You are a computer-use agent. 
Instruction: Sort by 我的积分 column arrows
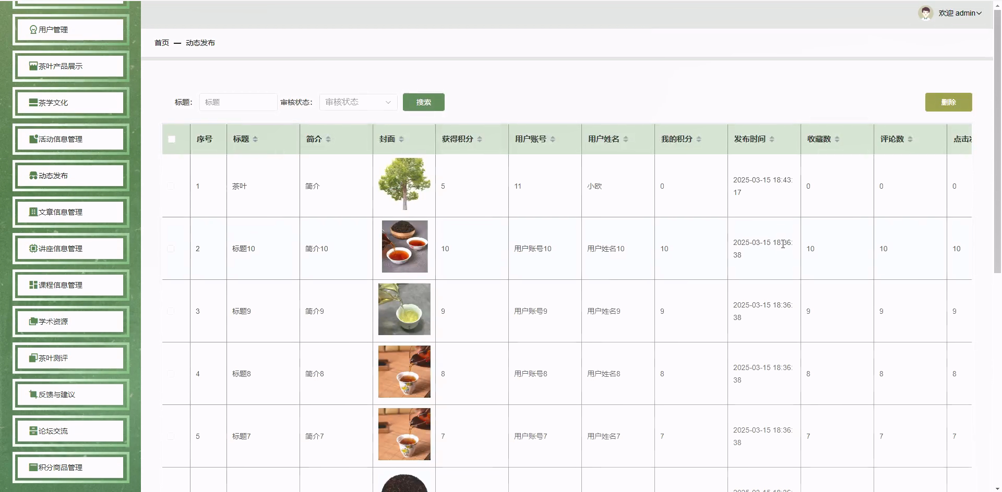699,139
